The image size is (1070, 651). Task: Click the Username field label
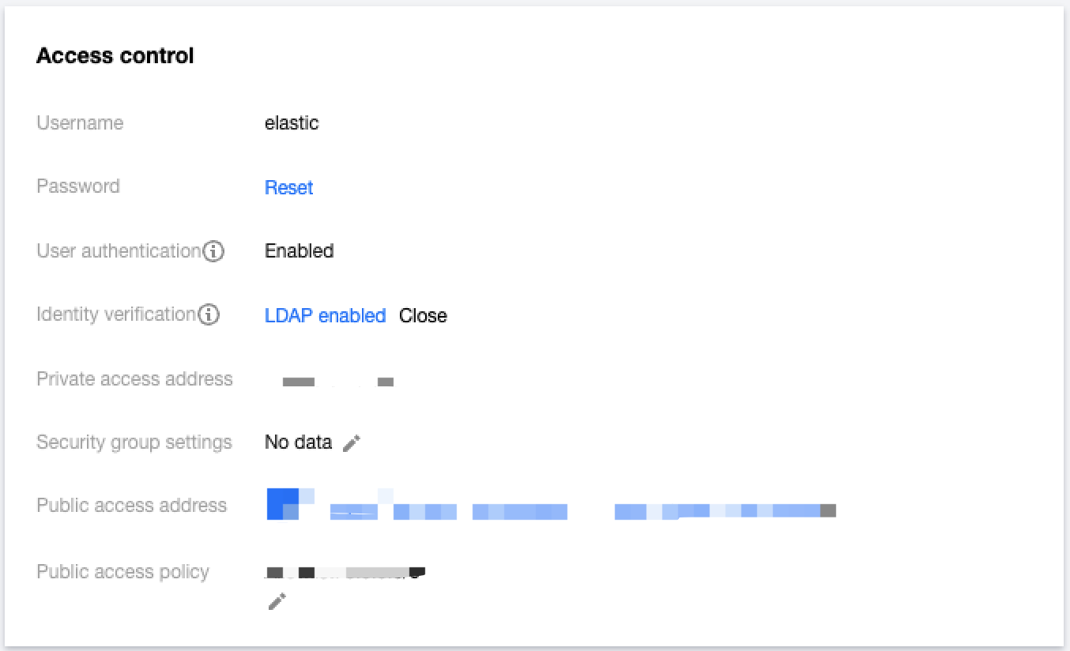tap(80, 123)
